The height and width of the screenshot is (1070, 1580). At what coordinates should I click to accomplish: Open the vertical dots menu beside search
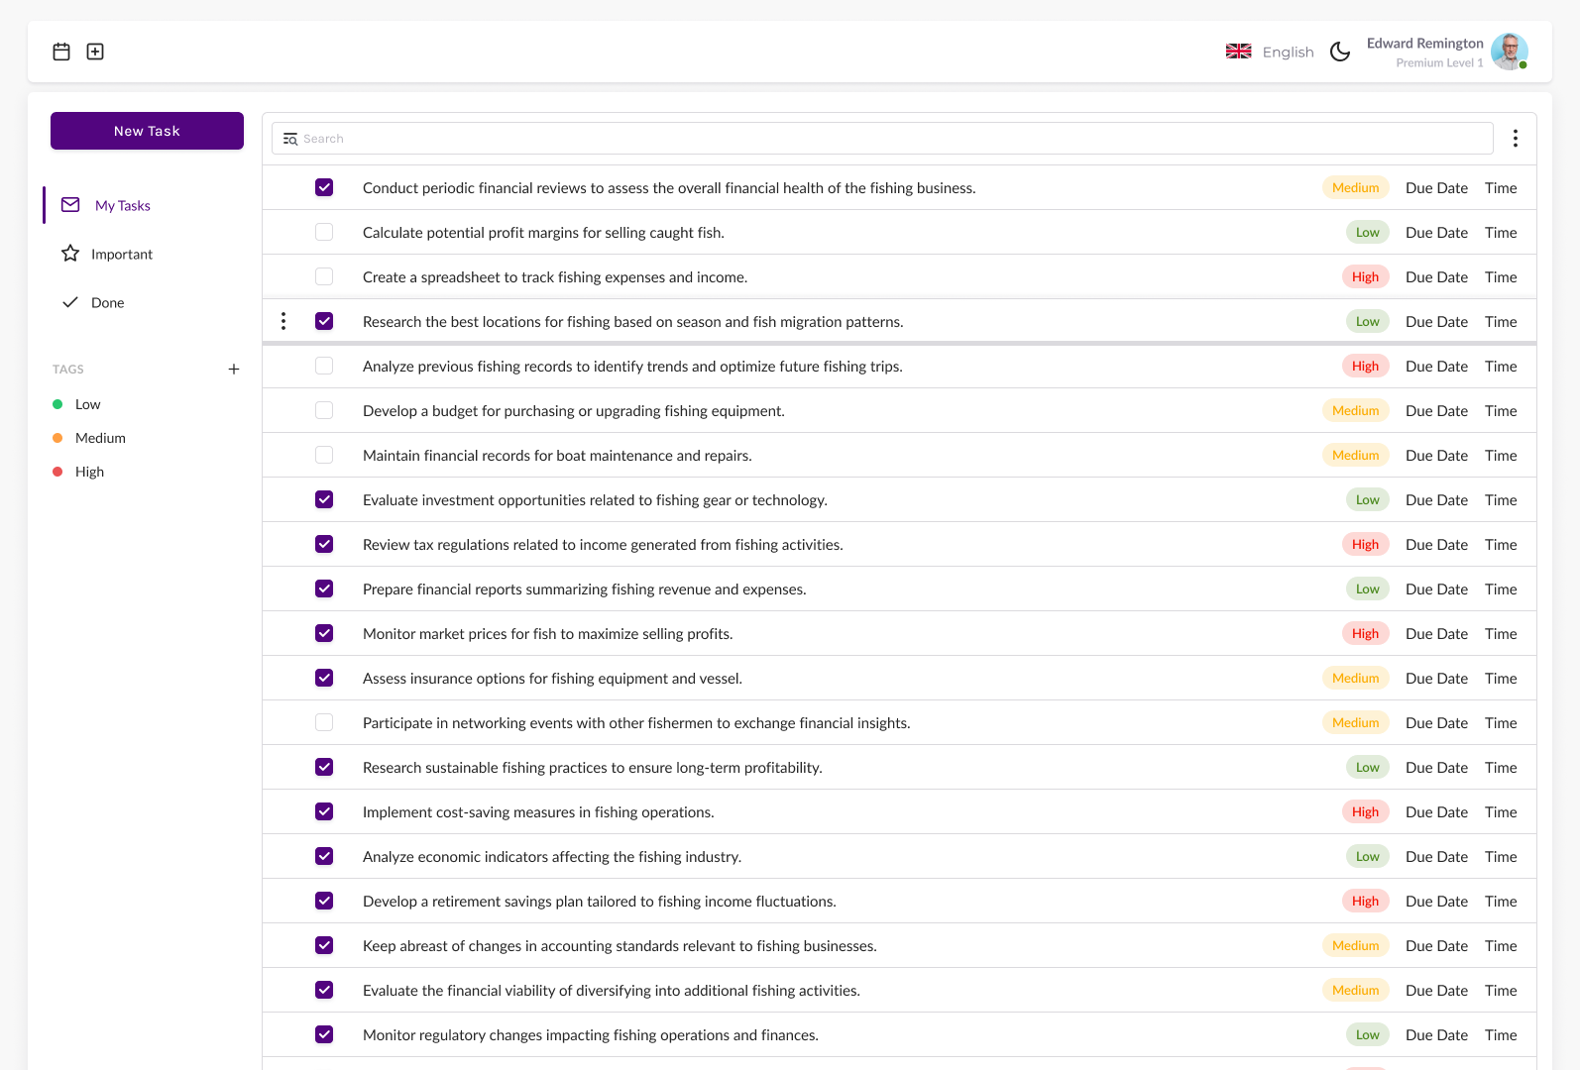[1515, 139]
